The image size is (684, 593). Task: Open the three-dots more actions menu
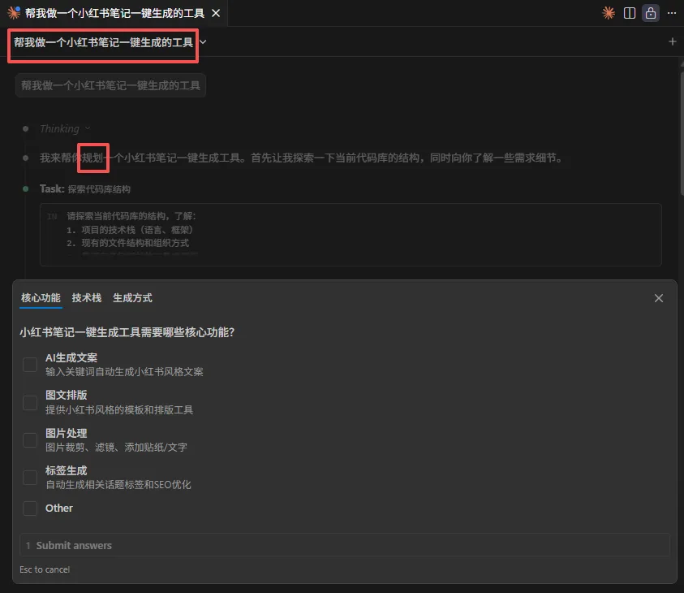pyautogui.click(x=672, y=13)
